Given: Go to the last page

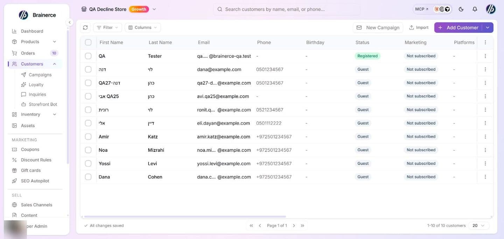Looking at the screenshot, I should (302, 226).
